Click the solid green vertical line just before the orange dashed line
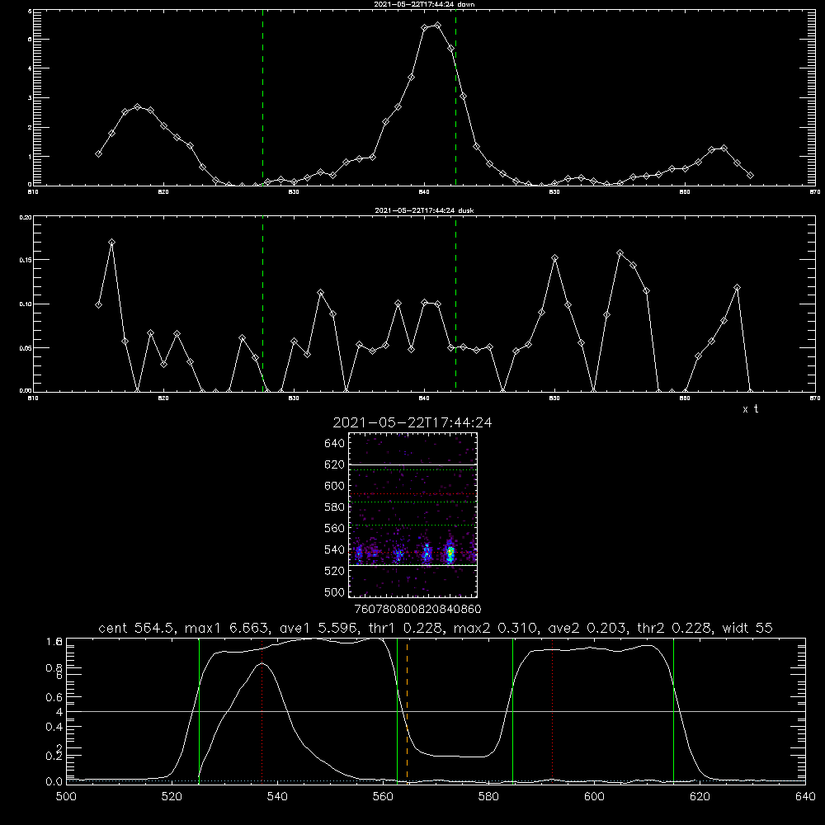 click(x=398, y=710)
